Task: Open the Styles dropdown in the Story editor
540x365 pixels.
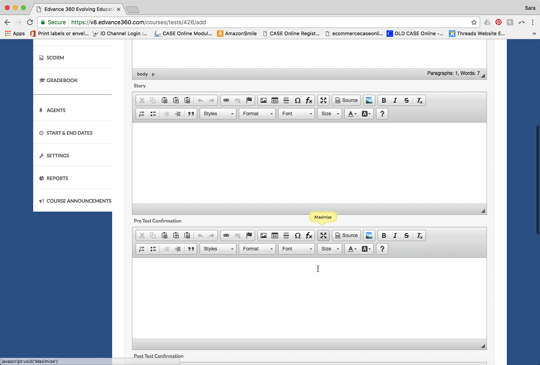Action: [218, 114]
